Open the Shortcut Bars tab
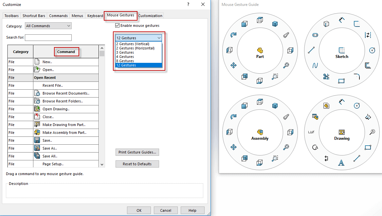 pos(34,16)
